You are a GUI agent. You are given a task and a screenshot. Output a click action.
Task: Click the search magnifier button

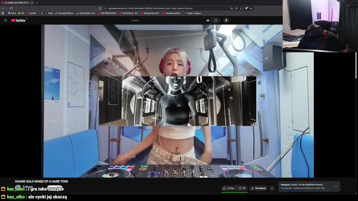coord(216,20)
